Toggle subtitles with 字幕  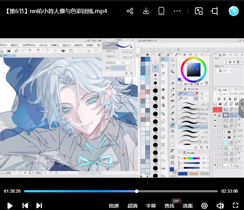click(x=151, y=206)
